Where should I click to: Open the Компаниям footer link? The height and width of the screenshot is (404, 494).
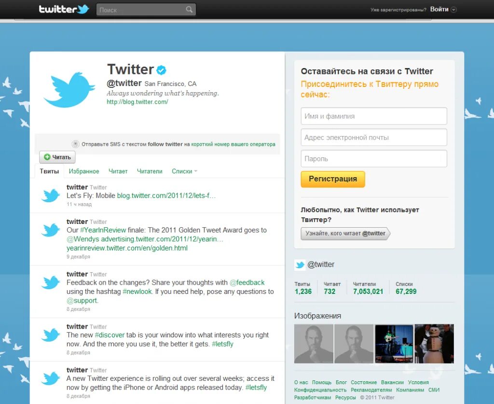[x=410, y=390]
